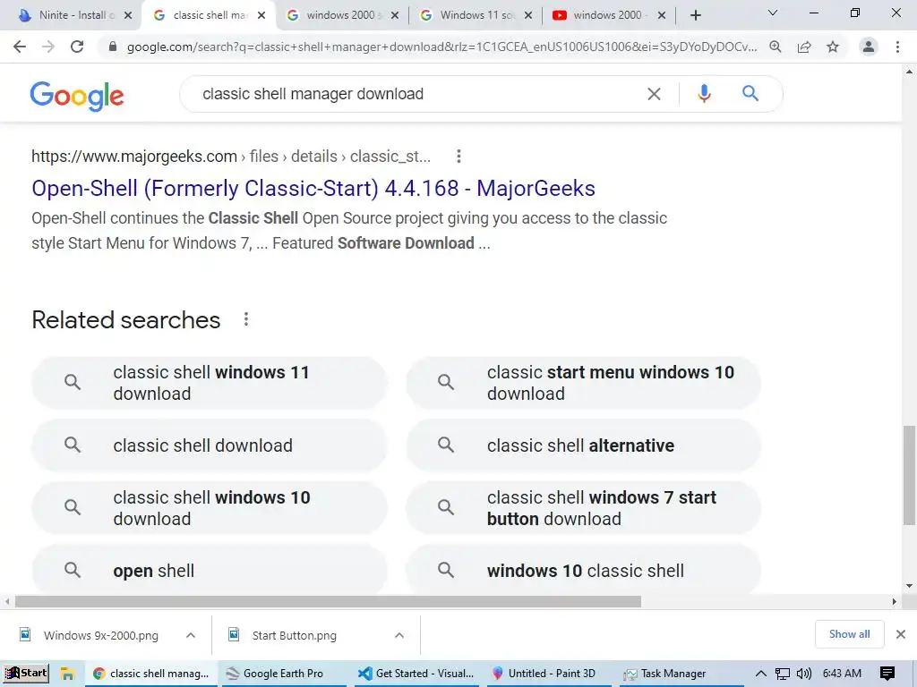
Task: Share this page icon
Action: (804, 47)
